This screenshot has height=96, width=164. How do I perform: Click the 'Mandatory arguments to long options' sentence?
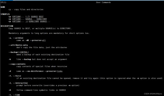point(49,33)
